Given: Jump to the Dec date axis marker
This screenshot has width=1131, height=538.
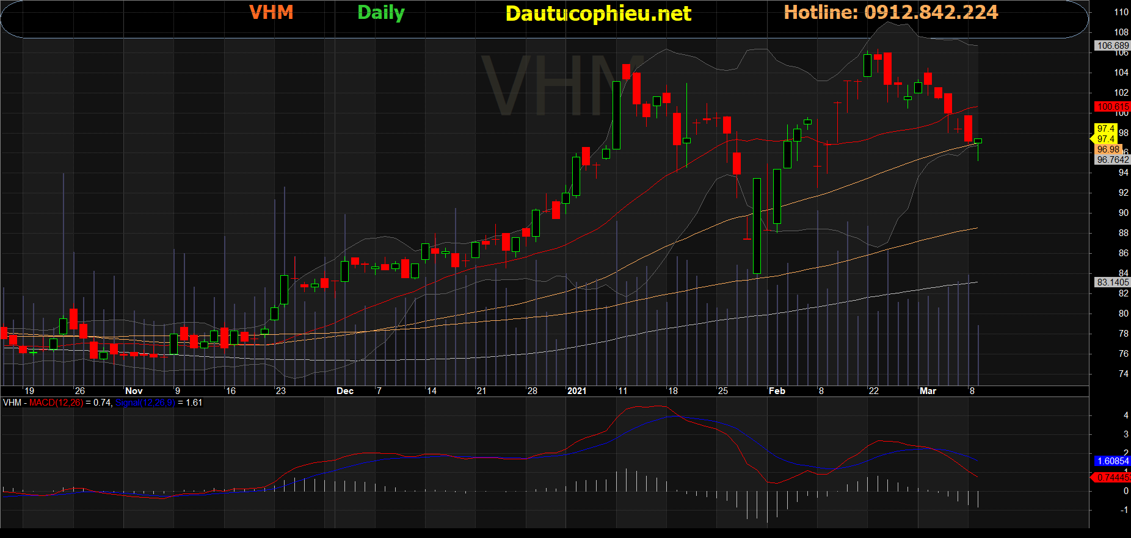Looking at the screenshot, I should click(345, 391).
